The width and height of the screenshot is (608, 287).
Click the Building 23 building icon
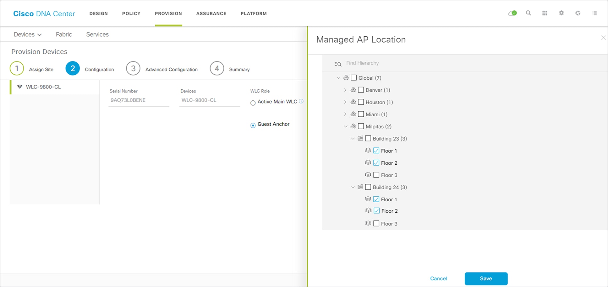tap(360, 138)
